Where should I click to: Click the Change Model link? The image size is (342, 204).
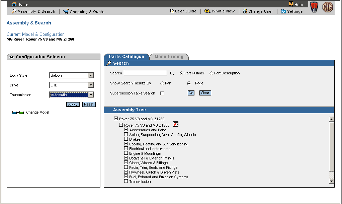(x=37, y=112)
